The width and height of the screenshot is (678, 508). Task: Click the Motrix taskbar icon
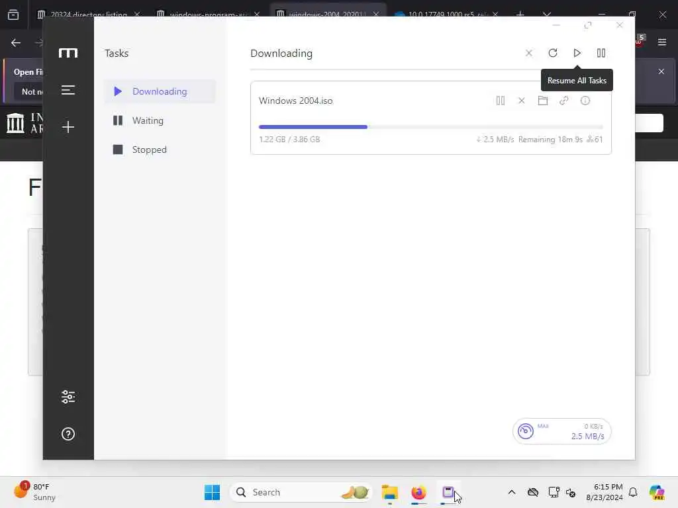[448, 492]
